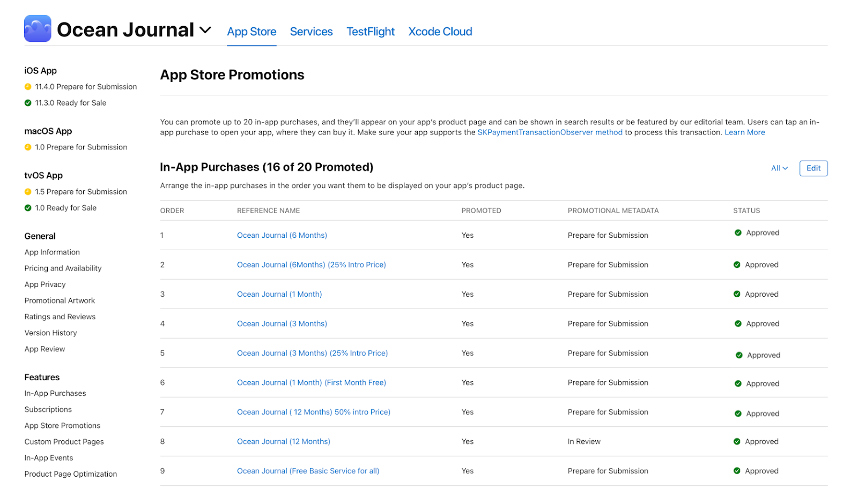The height and width of the screenshot is (489, 858).
Task: Click yellow status icon for iOS 11.4.0
Action: (28, 87)
